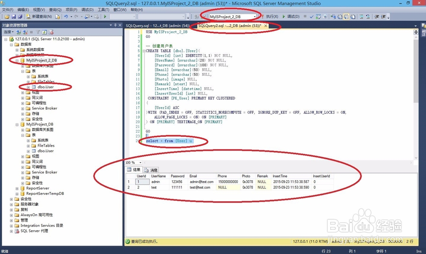Switch to the 消息 results tab
The width and height of the screenshot is (426, 254).
151,170
